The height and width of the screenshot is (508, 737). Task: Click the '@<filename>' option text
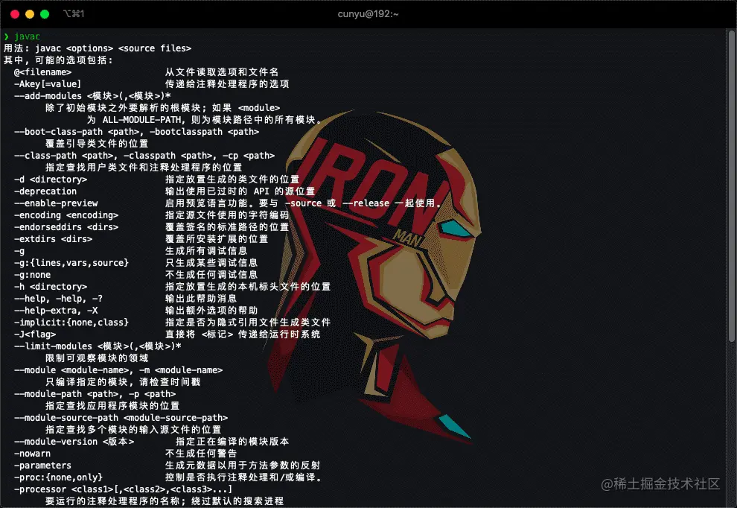tap(42, 72)
